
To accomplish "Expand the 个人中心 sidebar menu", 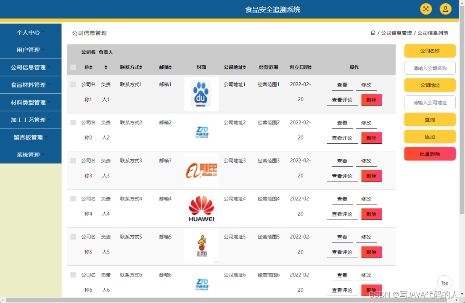I will [31, 32].
